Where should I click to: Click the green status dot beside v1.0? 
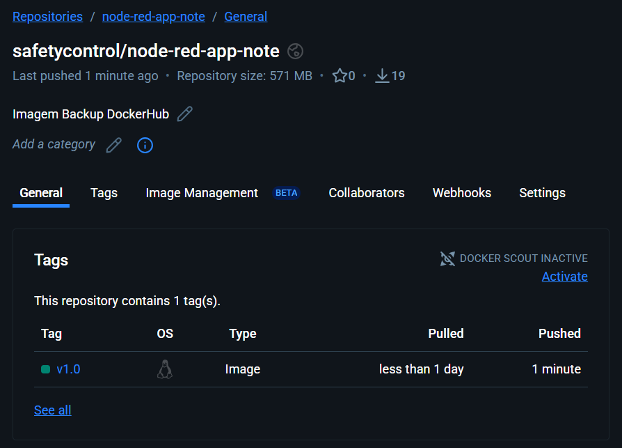point(46,369)
